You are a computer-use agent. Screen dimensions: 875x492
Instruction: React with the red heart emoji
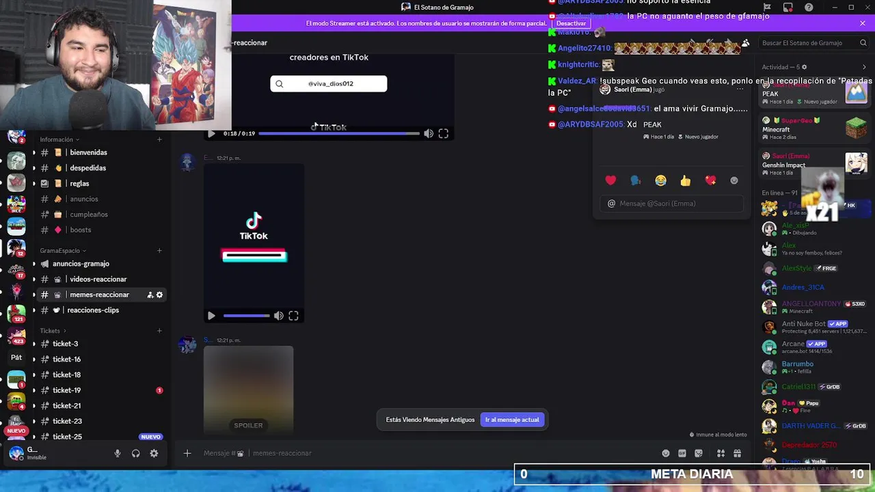[x=610, y=180]
